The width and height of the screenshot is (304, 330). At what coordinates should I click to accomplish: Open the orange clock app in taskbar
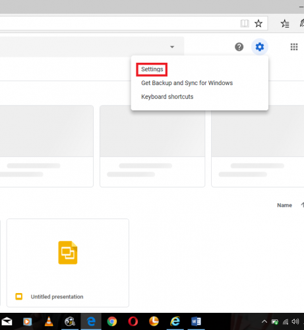154,321
